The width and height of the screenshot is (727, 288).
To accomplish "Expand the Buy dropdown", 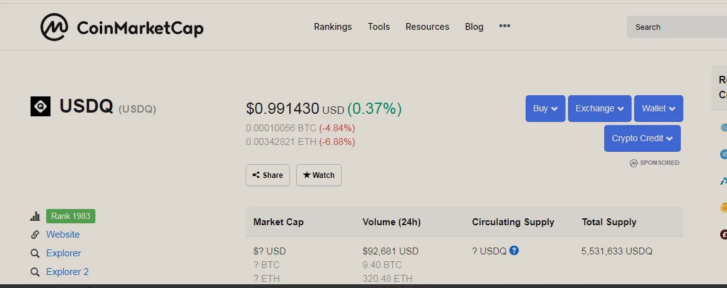I will pos(545,109).
